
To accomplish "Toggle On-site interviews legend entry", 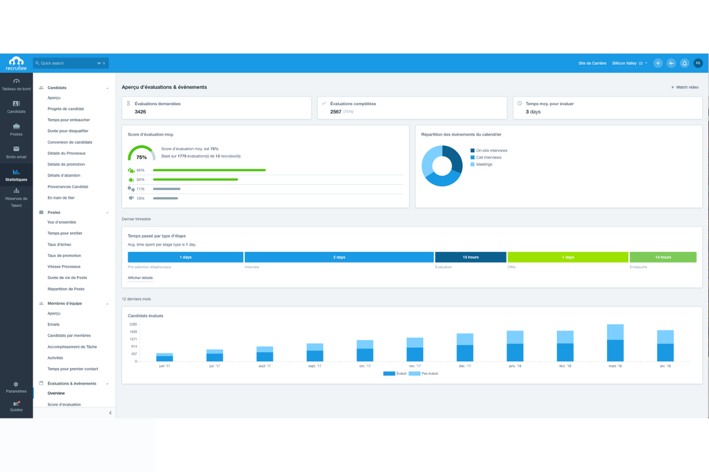I will pos(489,151).
